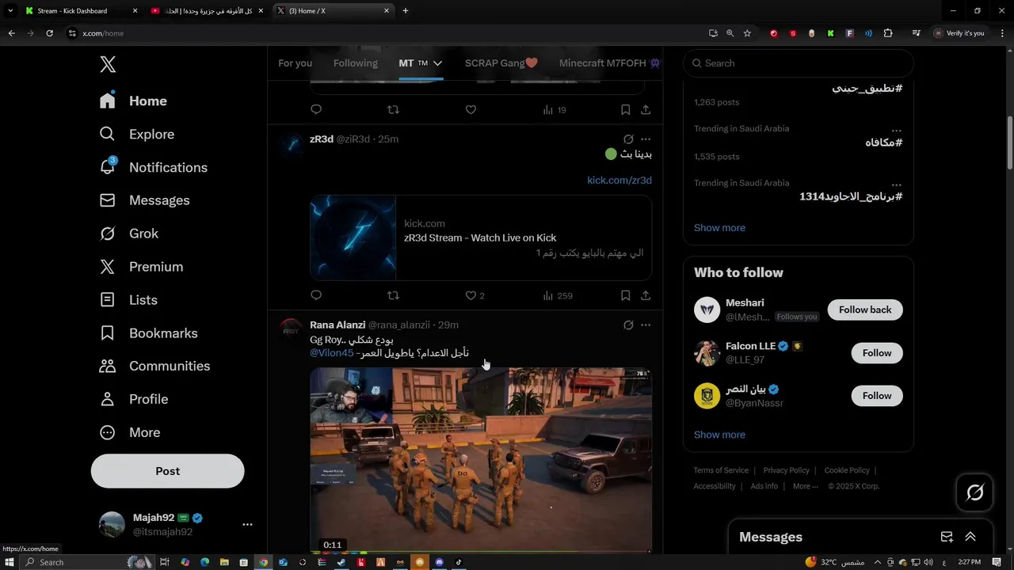Show more Who to follow suggestions
1014x570 pixels.
click(719, 435)
